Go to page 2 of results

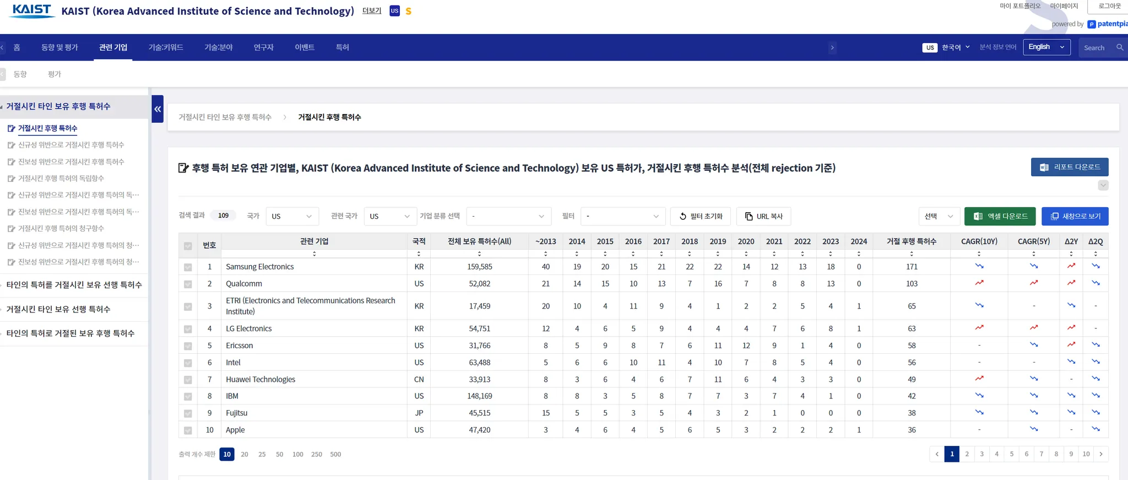pyautogui.click(x=967, y=454)
